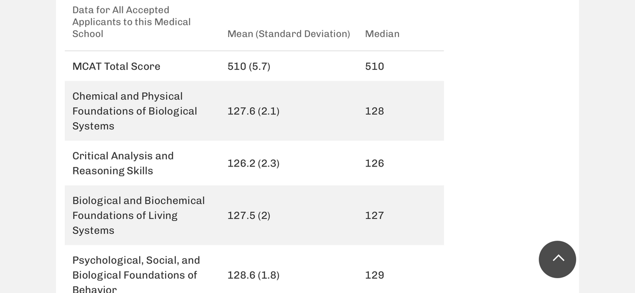This screenshot has height=293, width=635.
Task: Select Psychological, Social, and Biological Foundations label
Action: click(137, 275)
